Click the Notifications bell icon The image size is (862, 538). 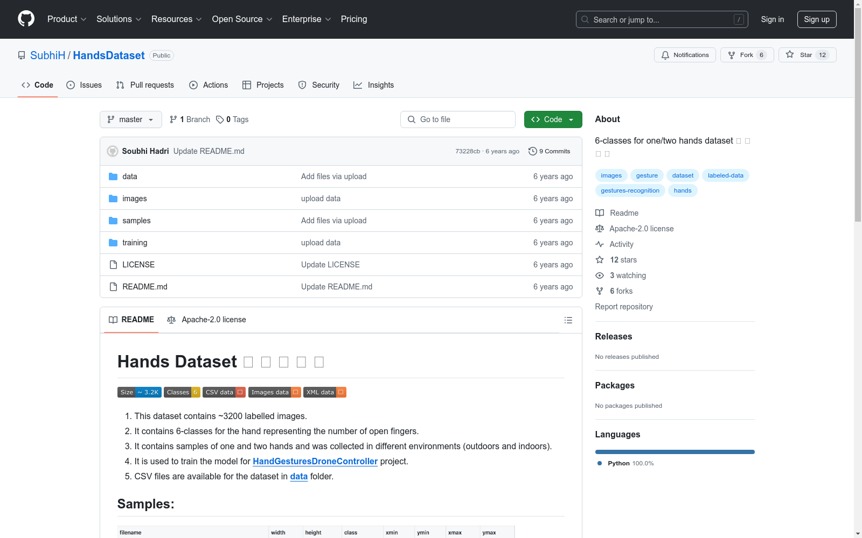tap(665, 55)
